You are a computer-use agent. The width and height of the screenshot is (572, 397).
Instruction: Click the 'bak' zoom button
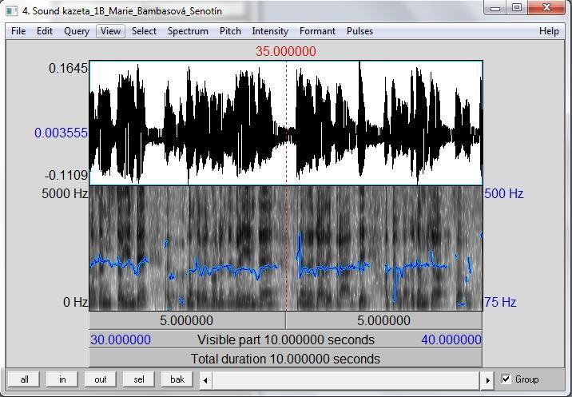(177, 379)
